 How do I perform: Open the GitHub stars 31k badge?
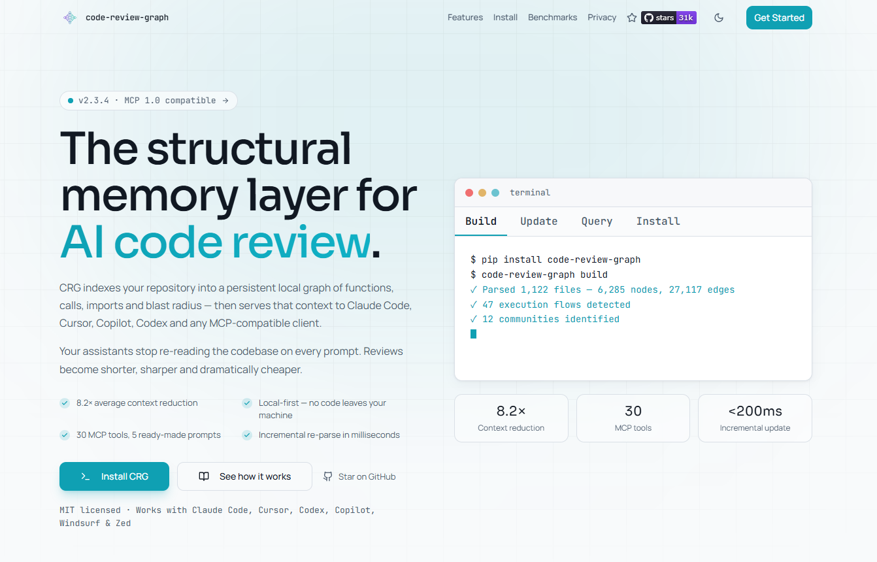click(x=669, y=18)
